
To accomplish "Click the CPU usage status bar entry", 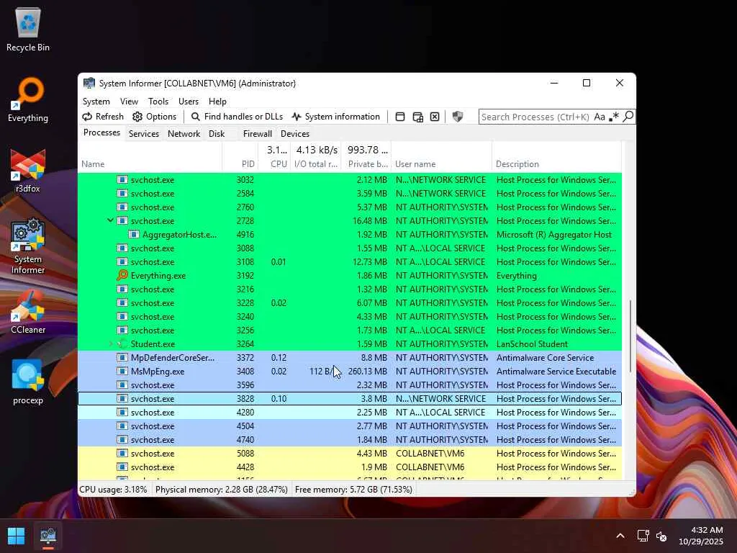I will (113, 490).
